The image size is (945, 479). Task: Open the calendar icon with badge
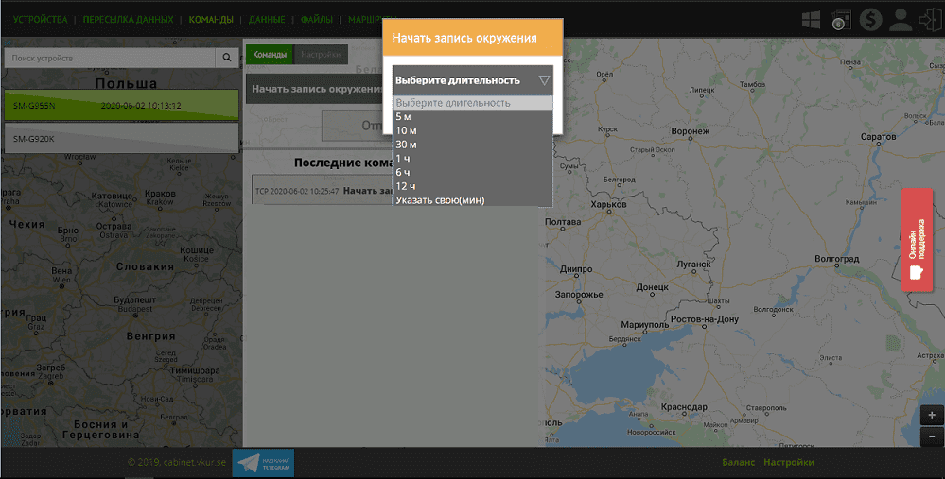(x=840, y=19)
